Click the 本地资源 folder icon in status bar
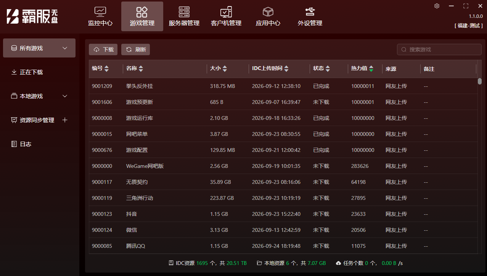This screenshot has height=276, width=487. coord(259,263)
